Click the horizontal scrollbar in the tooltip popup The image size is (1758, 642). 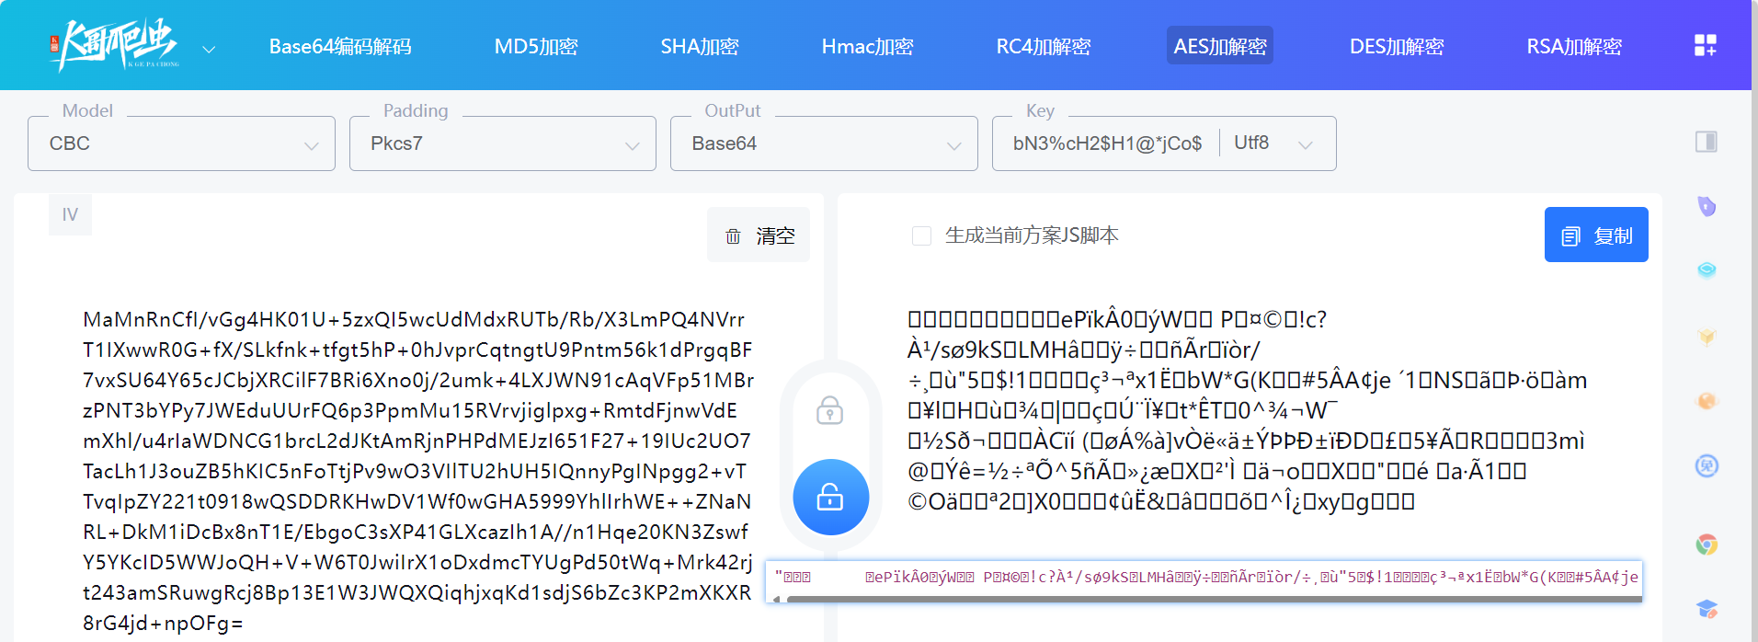(1214, 599)
